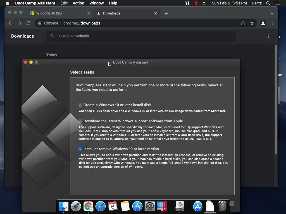The width and height of the screenshot is (286, 214).
Task: Open the Action menu
Action: click(78, 3)
